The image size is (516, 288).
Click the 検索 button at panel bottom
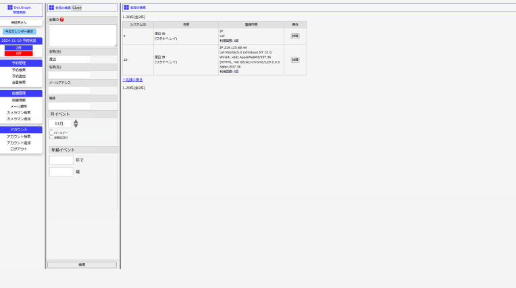coord(82,265)
